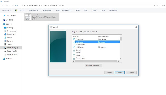Refresh the folder with the refresh icon
This screenshot has height=95, width=166.
[x=157, y=6]
